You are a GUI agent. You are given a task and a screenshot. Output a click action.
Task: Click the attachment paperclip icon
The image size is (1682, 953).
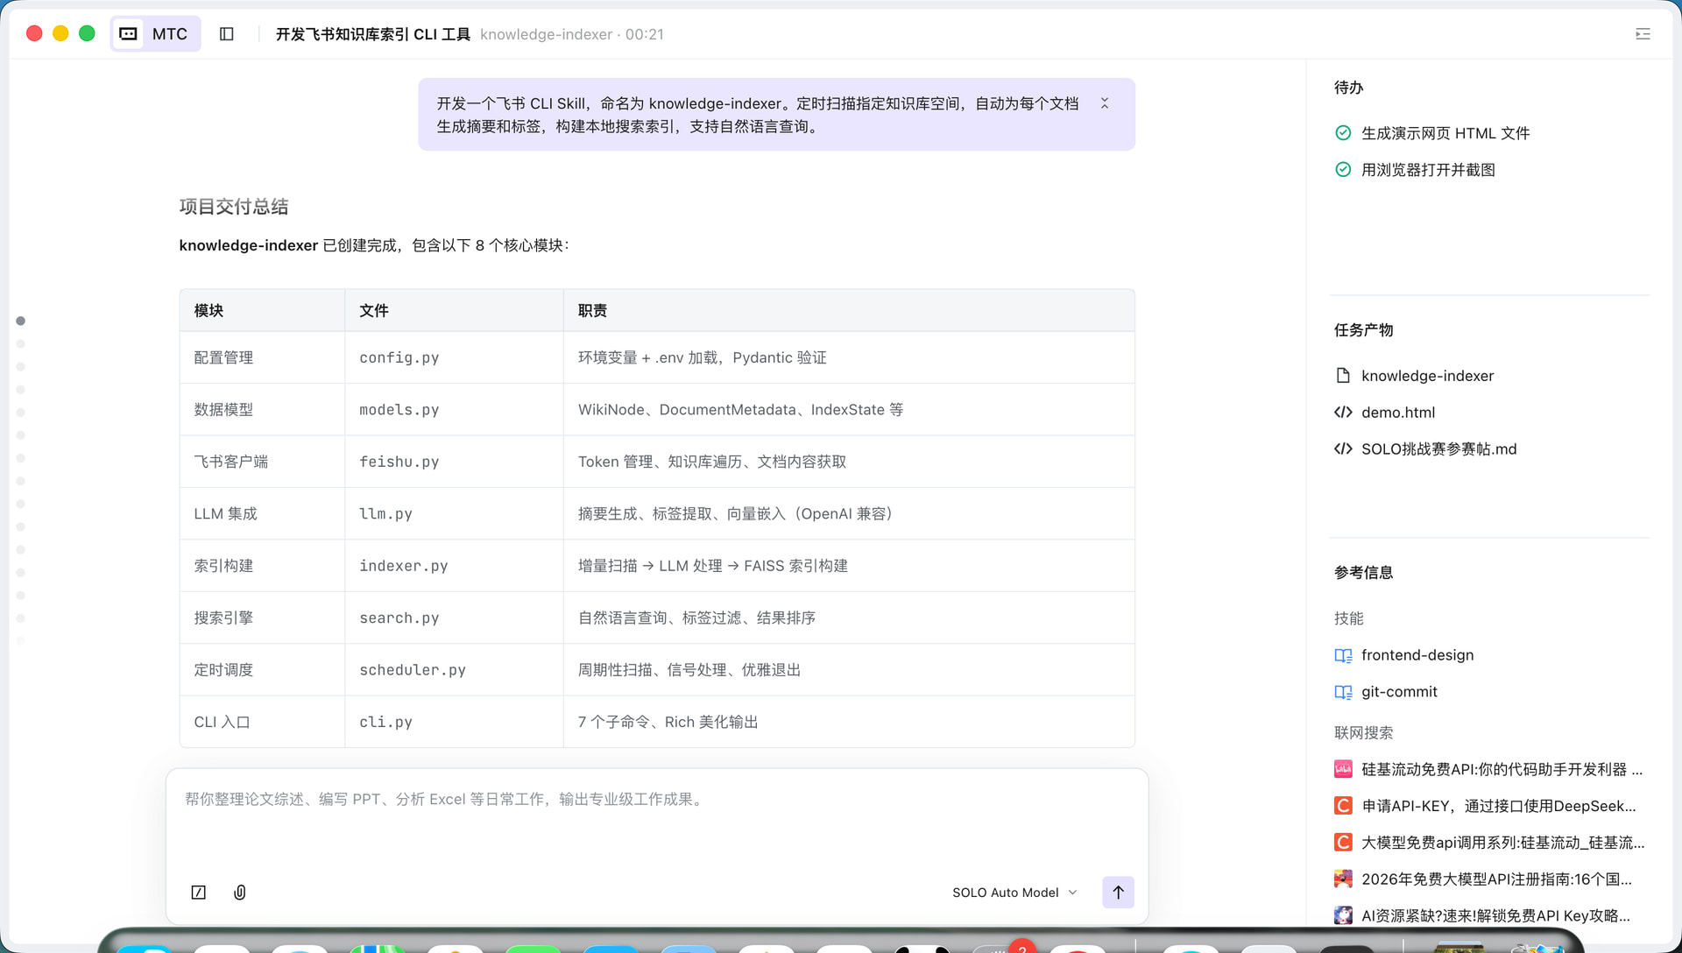(x=239, y=893)
